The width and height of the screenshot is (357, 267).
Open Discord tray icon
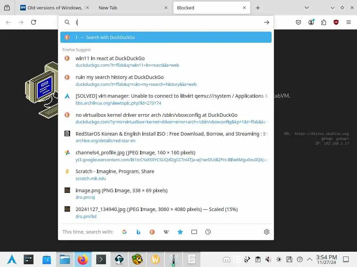pos(226,259)
